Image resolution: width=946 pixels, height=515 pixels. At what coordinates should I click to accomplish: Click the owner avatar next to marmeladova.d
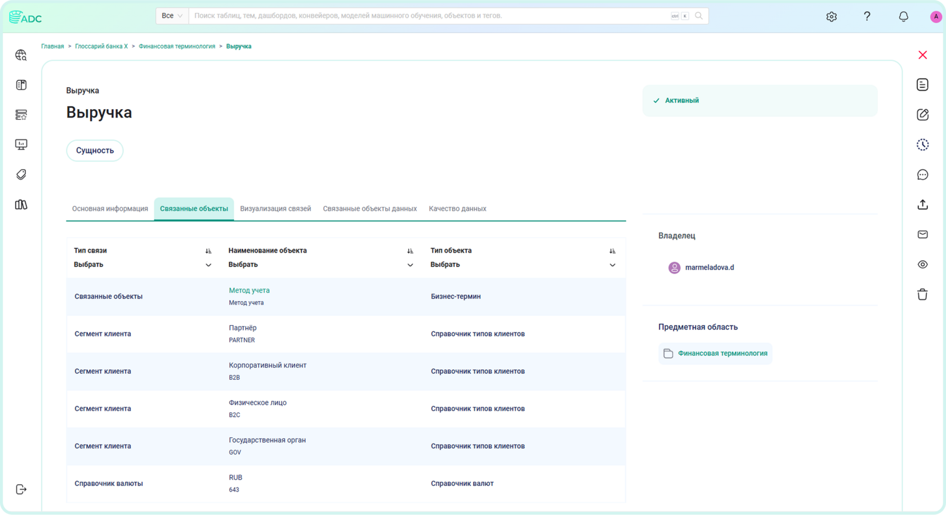click(674, 268)
